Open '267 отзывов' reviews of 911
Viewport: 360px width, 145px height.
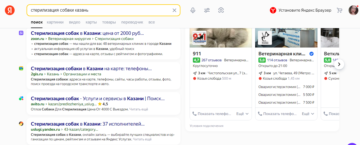pyautogui.click(x=212, y=60)
